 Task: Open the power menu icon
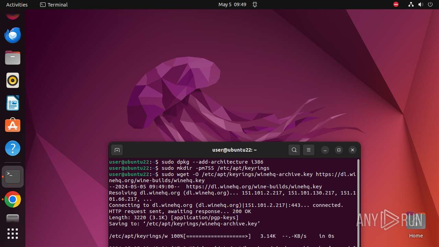[x=430, y=4]
